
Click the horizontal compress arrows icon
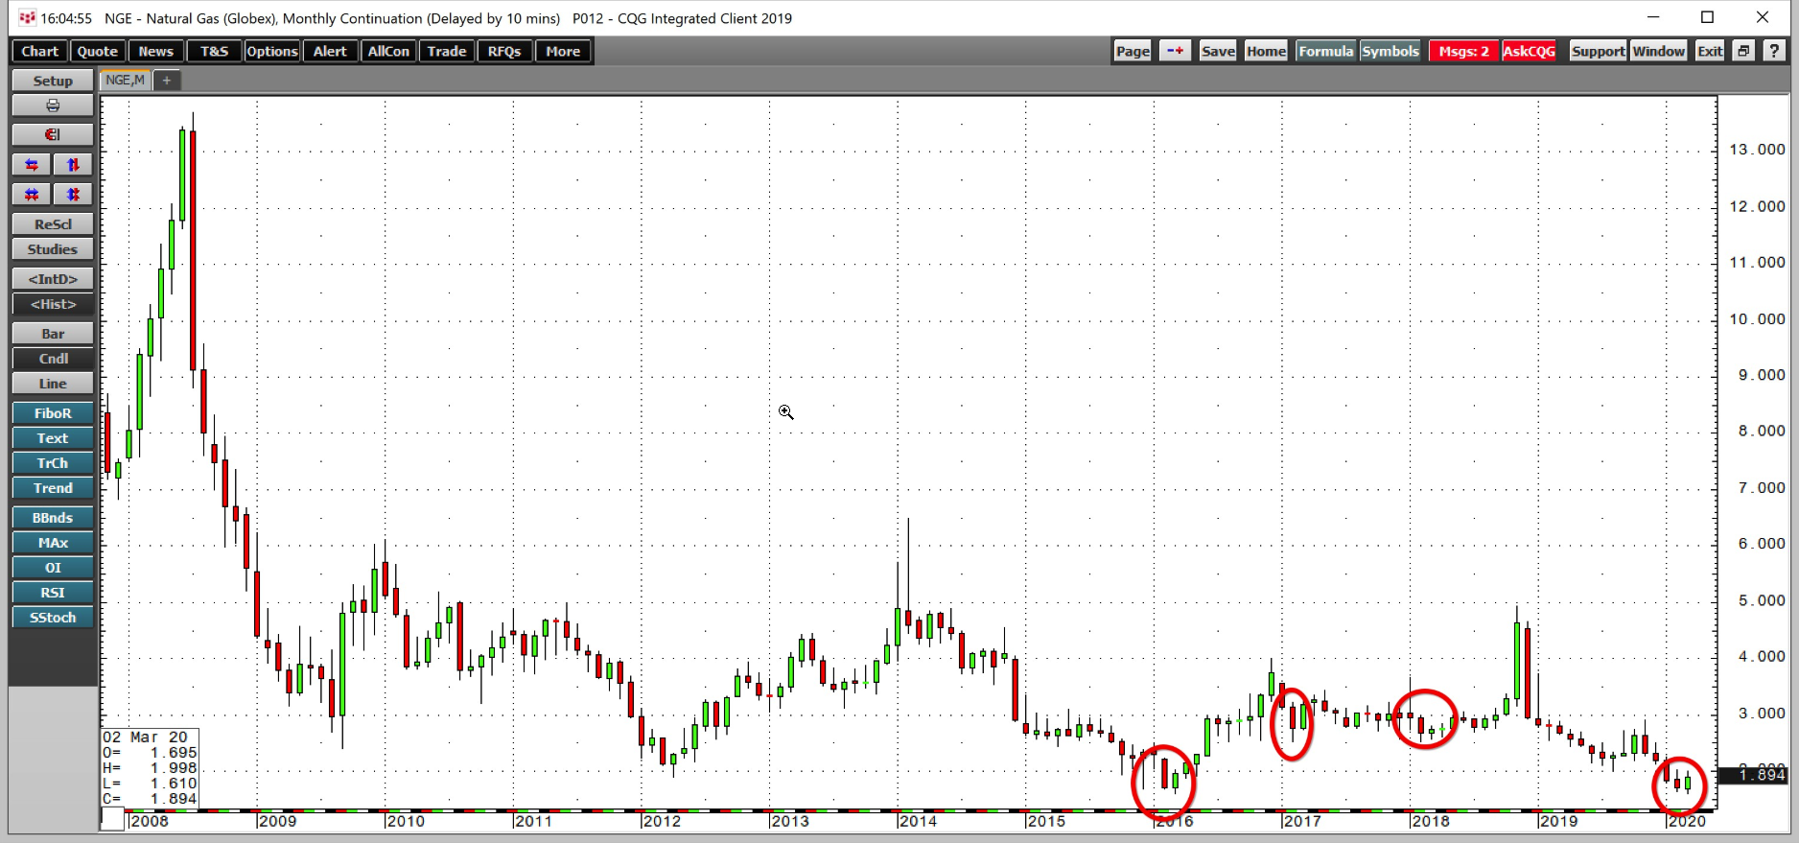[x=32, y=195]
